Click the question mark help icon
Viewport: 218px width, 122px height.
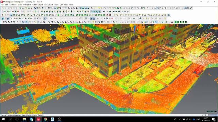coord(147,8)
